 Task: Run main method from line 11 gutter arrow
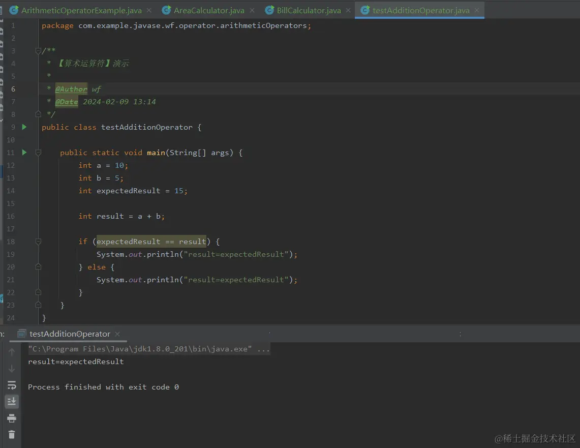coord(24,153)
